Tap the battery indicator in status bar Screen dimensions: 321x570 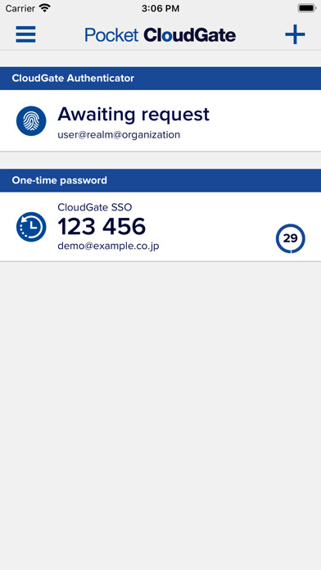pos(306,8)
